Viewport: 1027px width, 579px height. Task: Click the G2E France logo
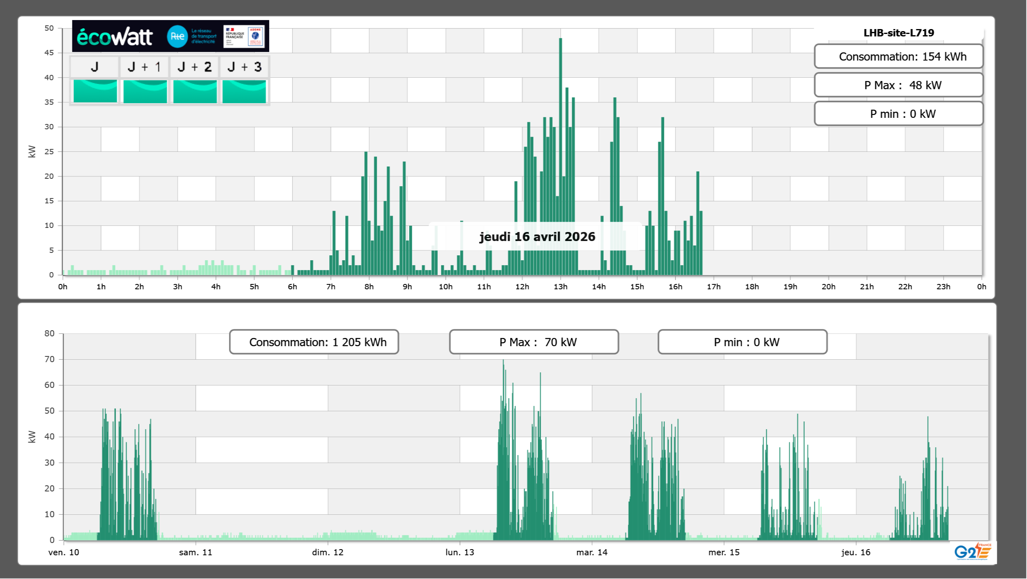click(x=972, y=552)
